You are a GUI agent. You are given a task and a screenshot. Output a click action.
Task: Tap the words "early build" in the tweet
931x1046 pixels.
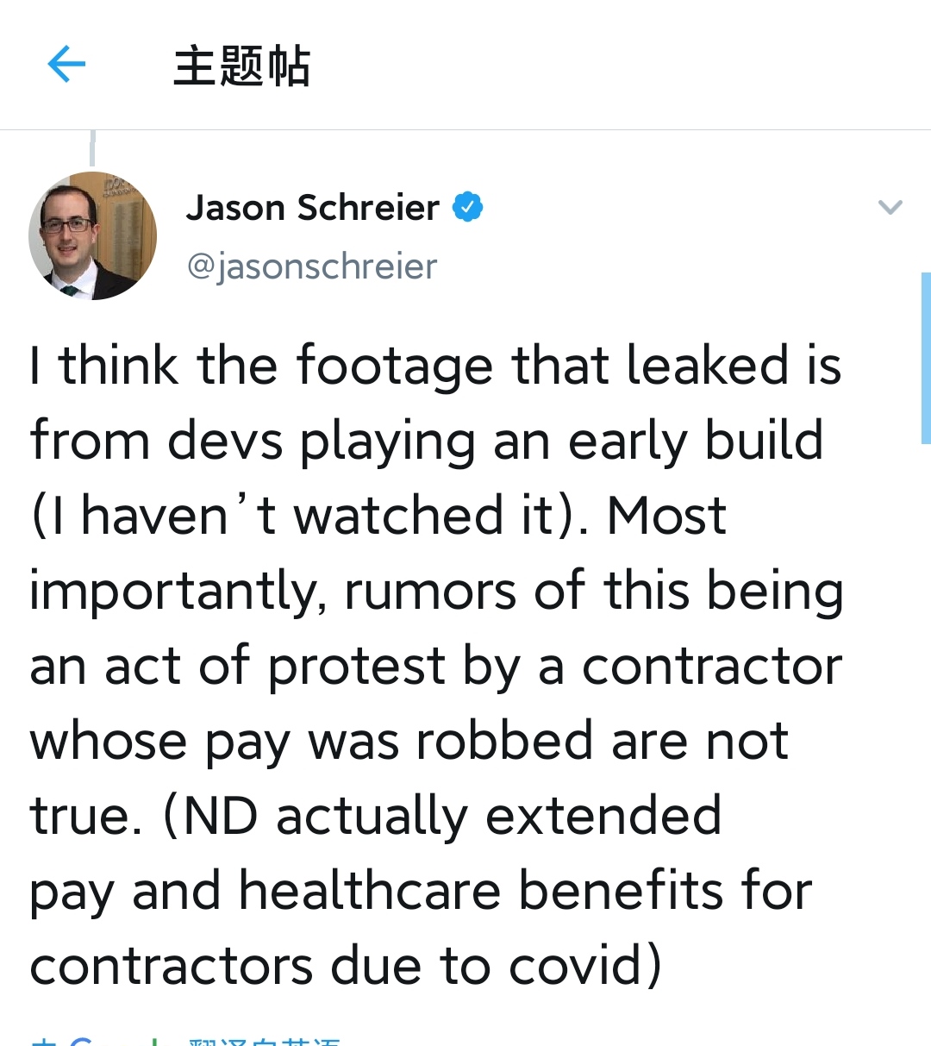[x=696, y=441]
